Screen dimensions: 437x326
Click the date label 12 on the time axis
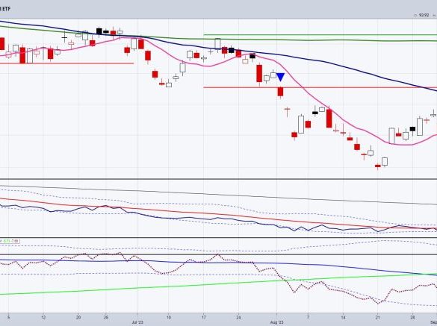[x=43, y=317]
